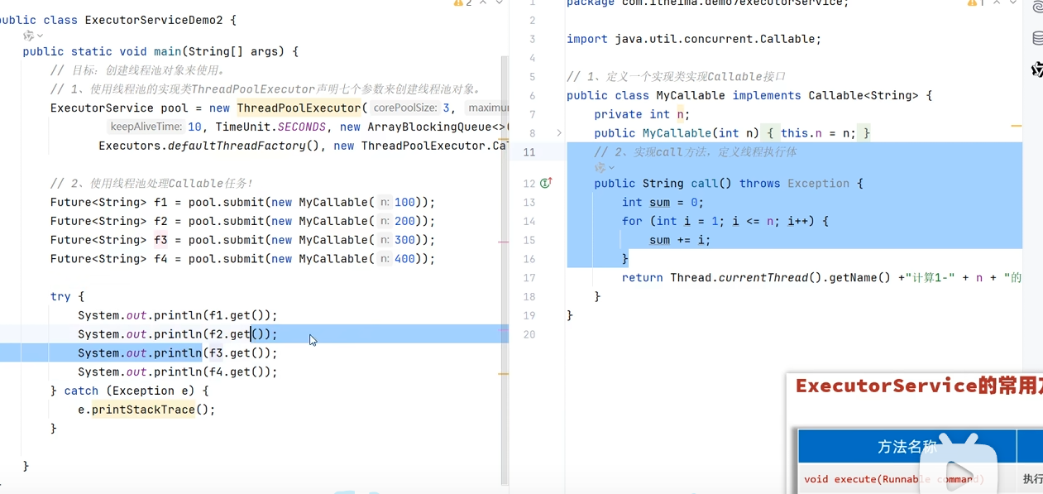Click the value 100 in f1 submit call
1043x494 pixels.
(x=404, y=202)
